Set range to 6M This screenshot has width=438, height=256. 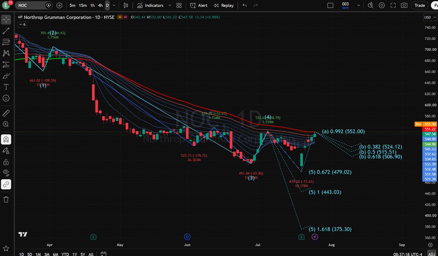tap(55, 254)
